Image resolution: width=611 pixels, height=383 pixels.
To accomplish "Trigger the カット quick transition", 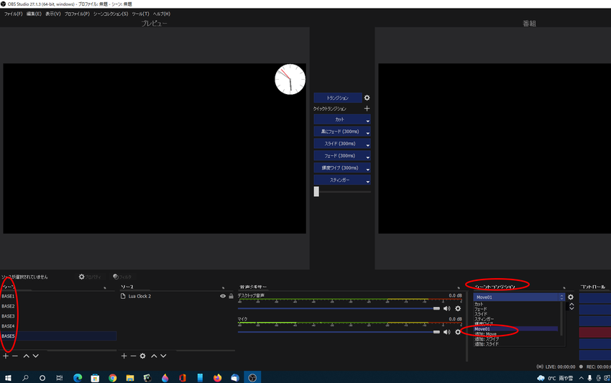I will click(x=339, y=119).
